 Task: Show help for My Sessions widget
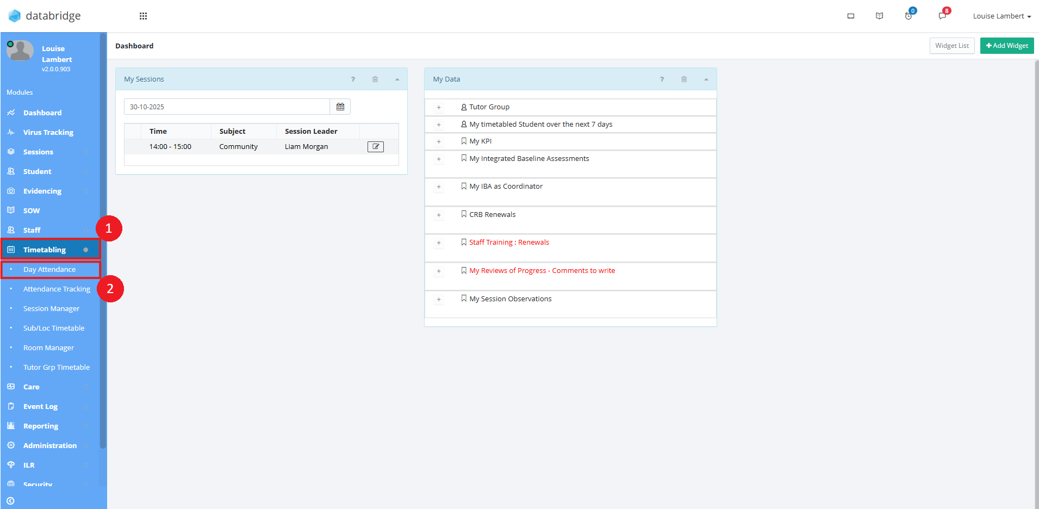(x=353, y=79)
